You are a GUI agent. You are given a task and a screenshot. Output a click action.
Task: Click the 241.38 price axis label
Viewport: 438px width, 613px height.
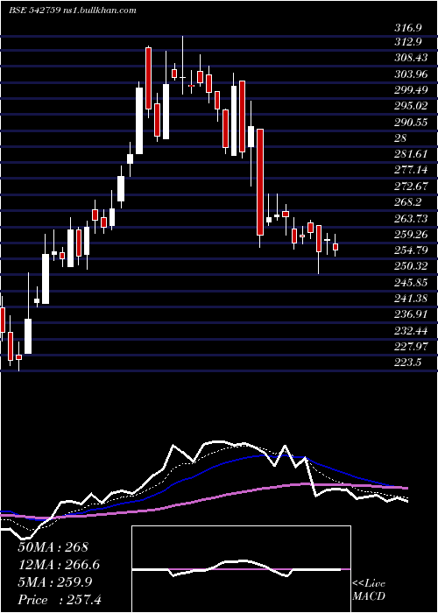point(411,299)
